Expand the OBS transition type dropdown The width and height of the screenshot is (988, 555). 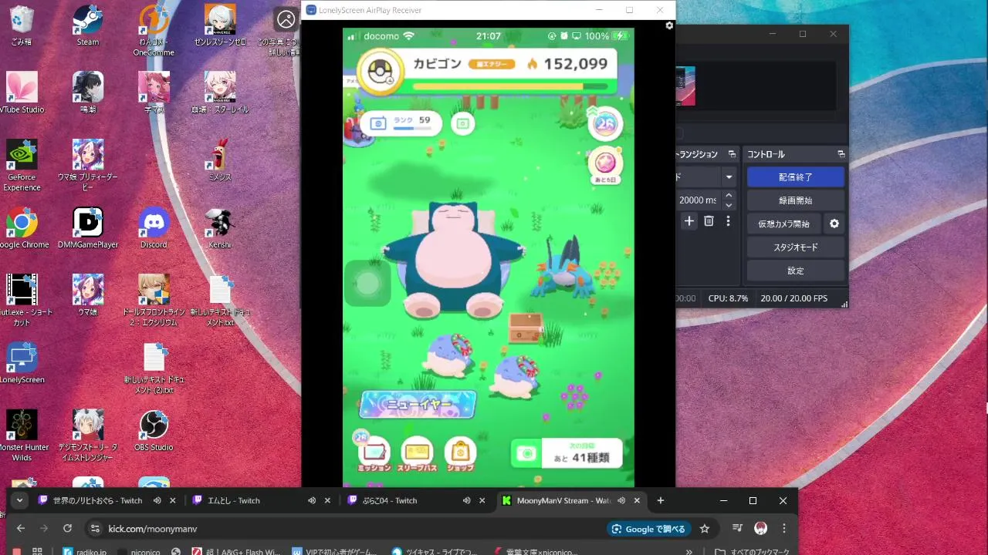(729, 177)
